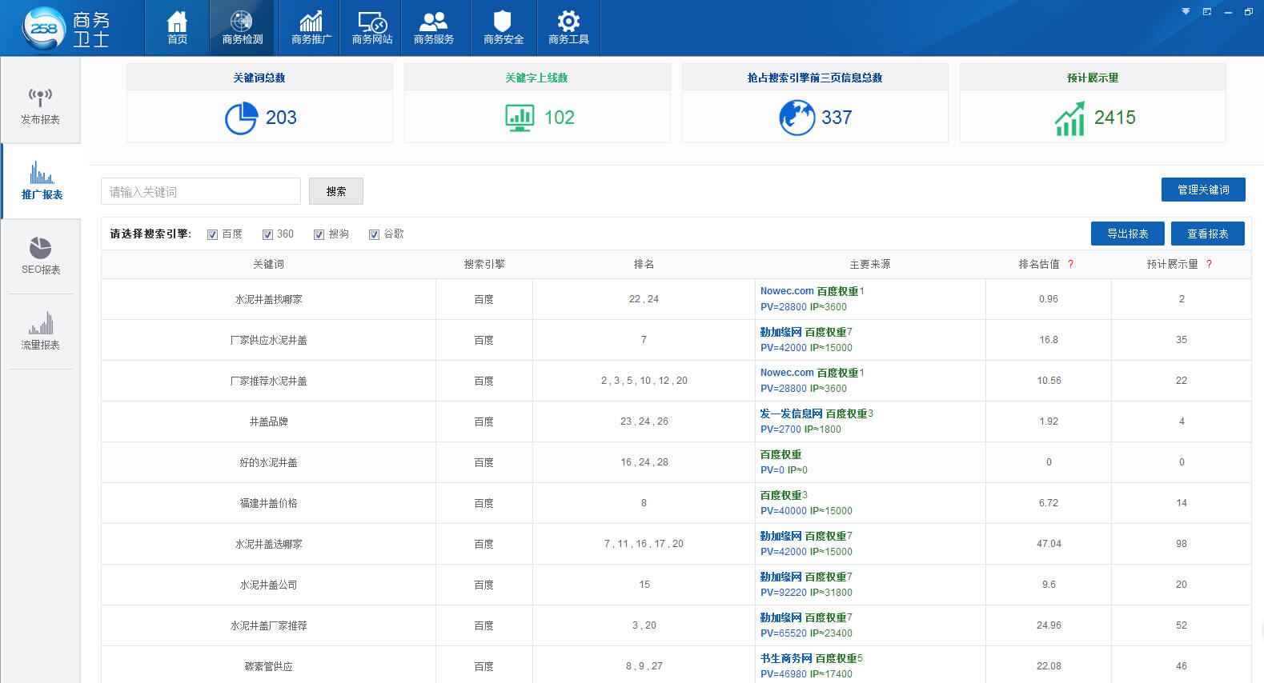Open 勤加缘网 link in 水泥井盖公司 row
This screenshot has width=1264, height=683.
[x=780, y=577]
